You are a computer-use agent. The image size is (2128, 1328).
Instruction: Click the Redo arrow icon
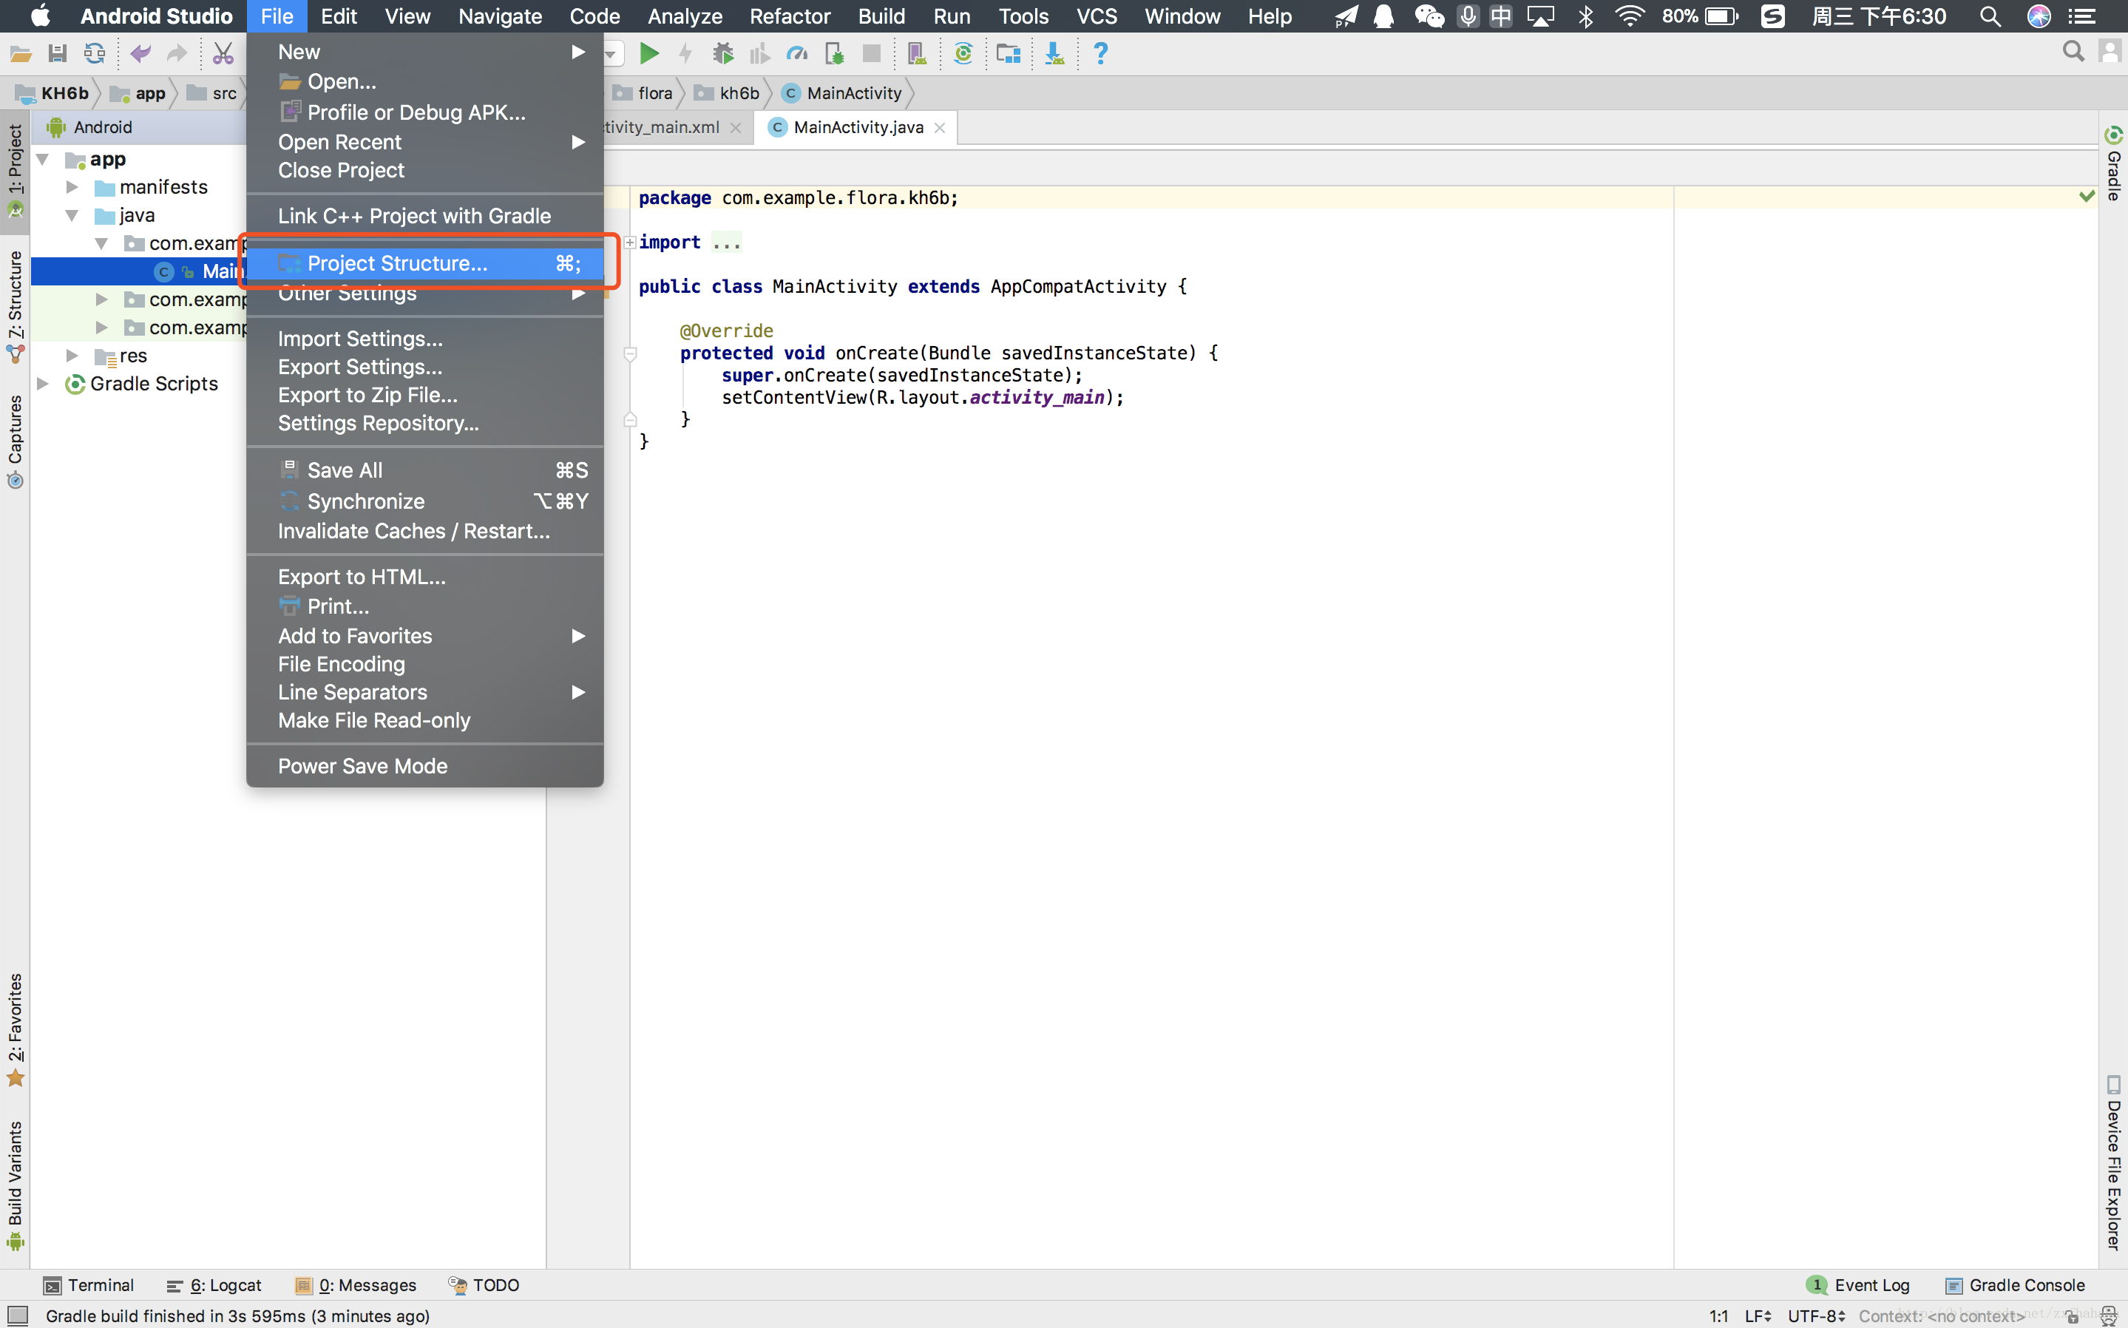tap(177, 55)
